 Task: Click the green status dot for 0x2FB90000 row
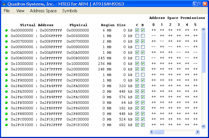(x=6, y=114)
